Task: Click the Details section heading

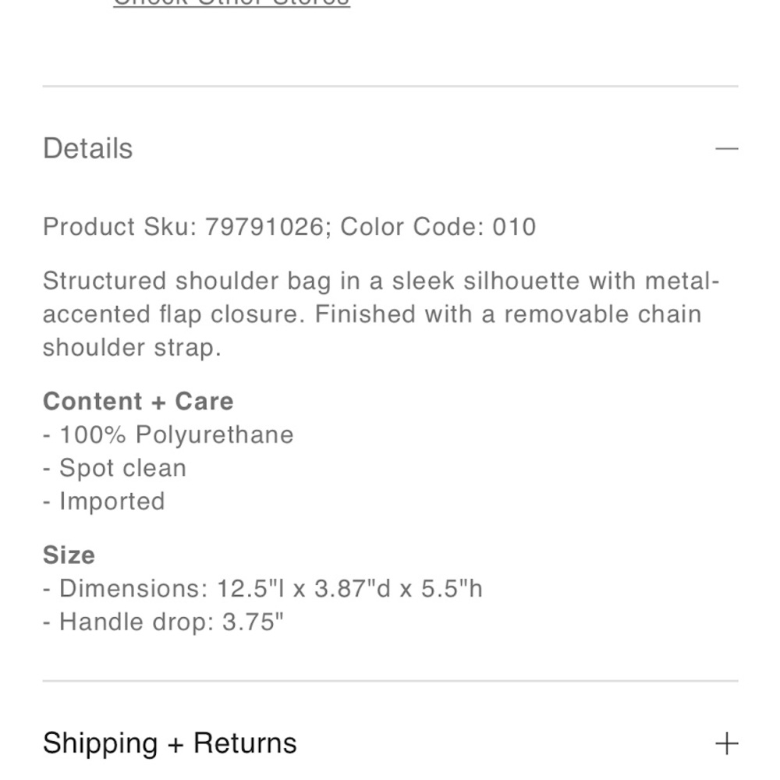Action: coord(88,148)
